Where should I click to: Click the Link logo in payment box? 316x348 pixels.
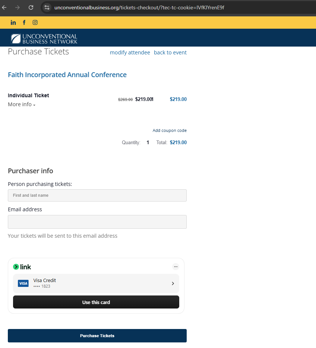click(22, 267)
